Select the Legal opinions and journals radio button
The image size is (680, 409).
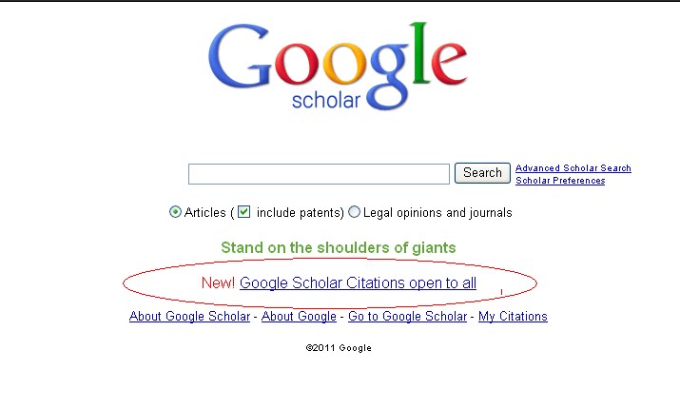click(x=355, y=212)
